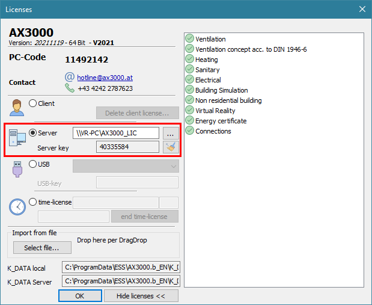Select the Sanitary license entry
The width and height of the screenshot is (372, 305).
point(207,70)
